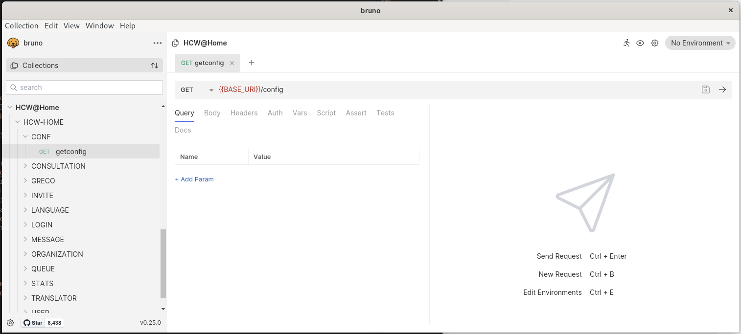Open the Edit menu

coord(51,26)
